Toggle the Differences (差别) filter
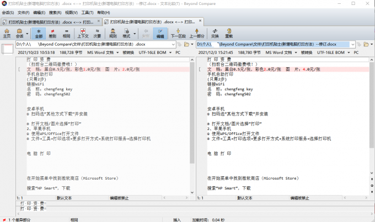The height and width of the screenshot is (222, 375). (x=52, y=33)
